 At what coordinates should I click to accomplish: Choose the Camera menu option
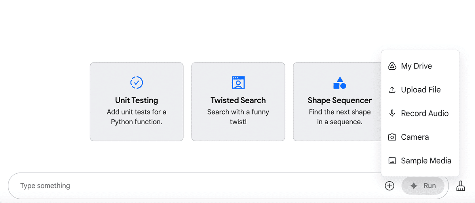point(414,137)
